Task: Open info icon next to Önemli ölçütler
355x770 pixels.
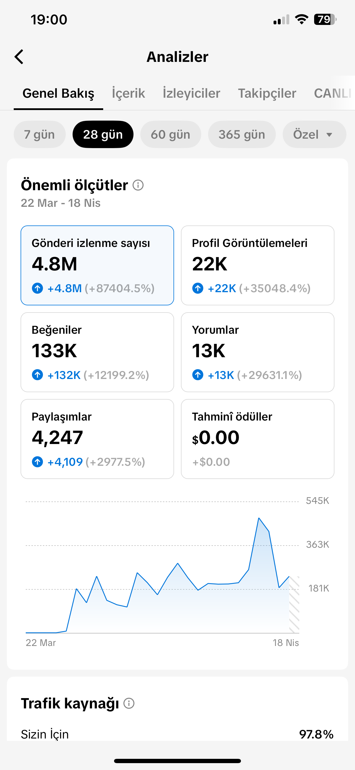Action: 138,185
